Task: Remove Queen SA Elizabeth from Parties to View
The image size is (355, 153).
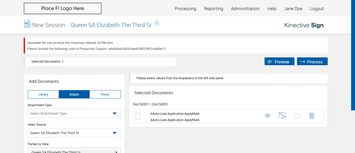Action: click(116, 152)
